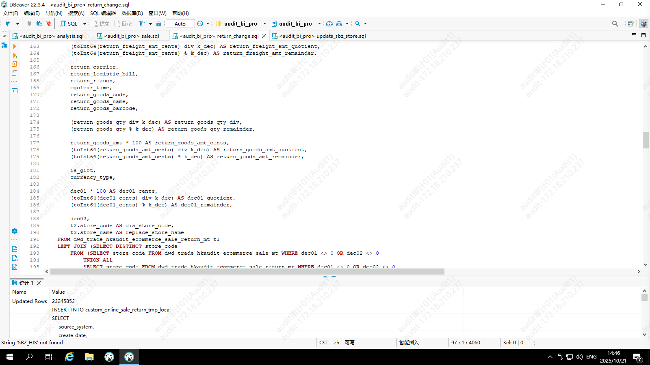Click the 提交 commit button
This screenshot has height=365, width=650.
(x=101, y=24)
